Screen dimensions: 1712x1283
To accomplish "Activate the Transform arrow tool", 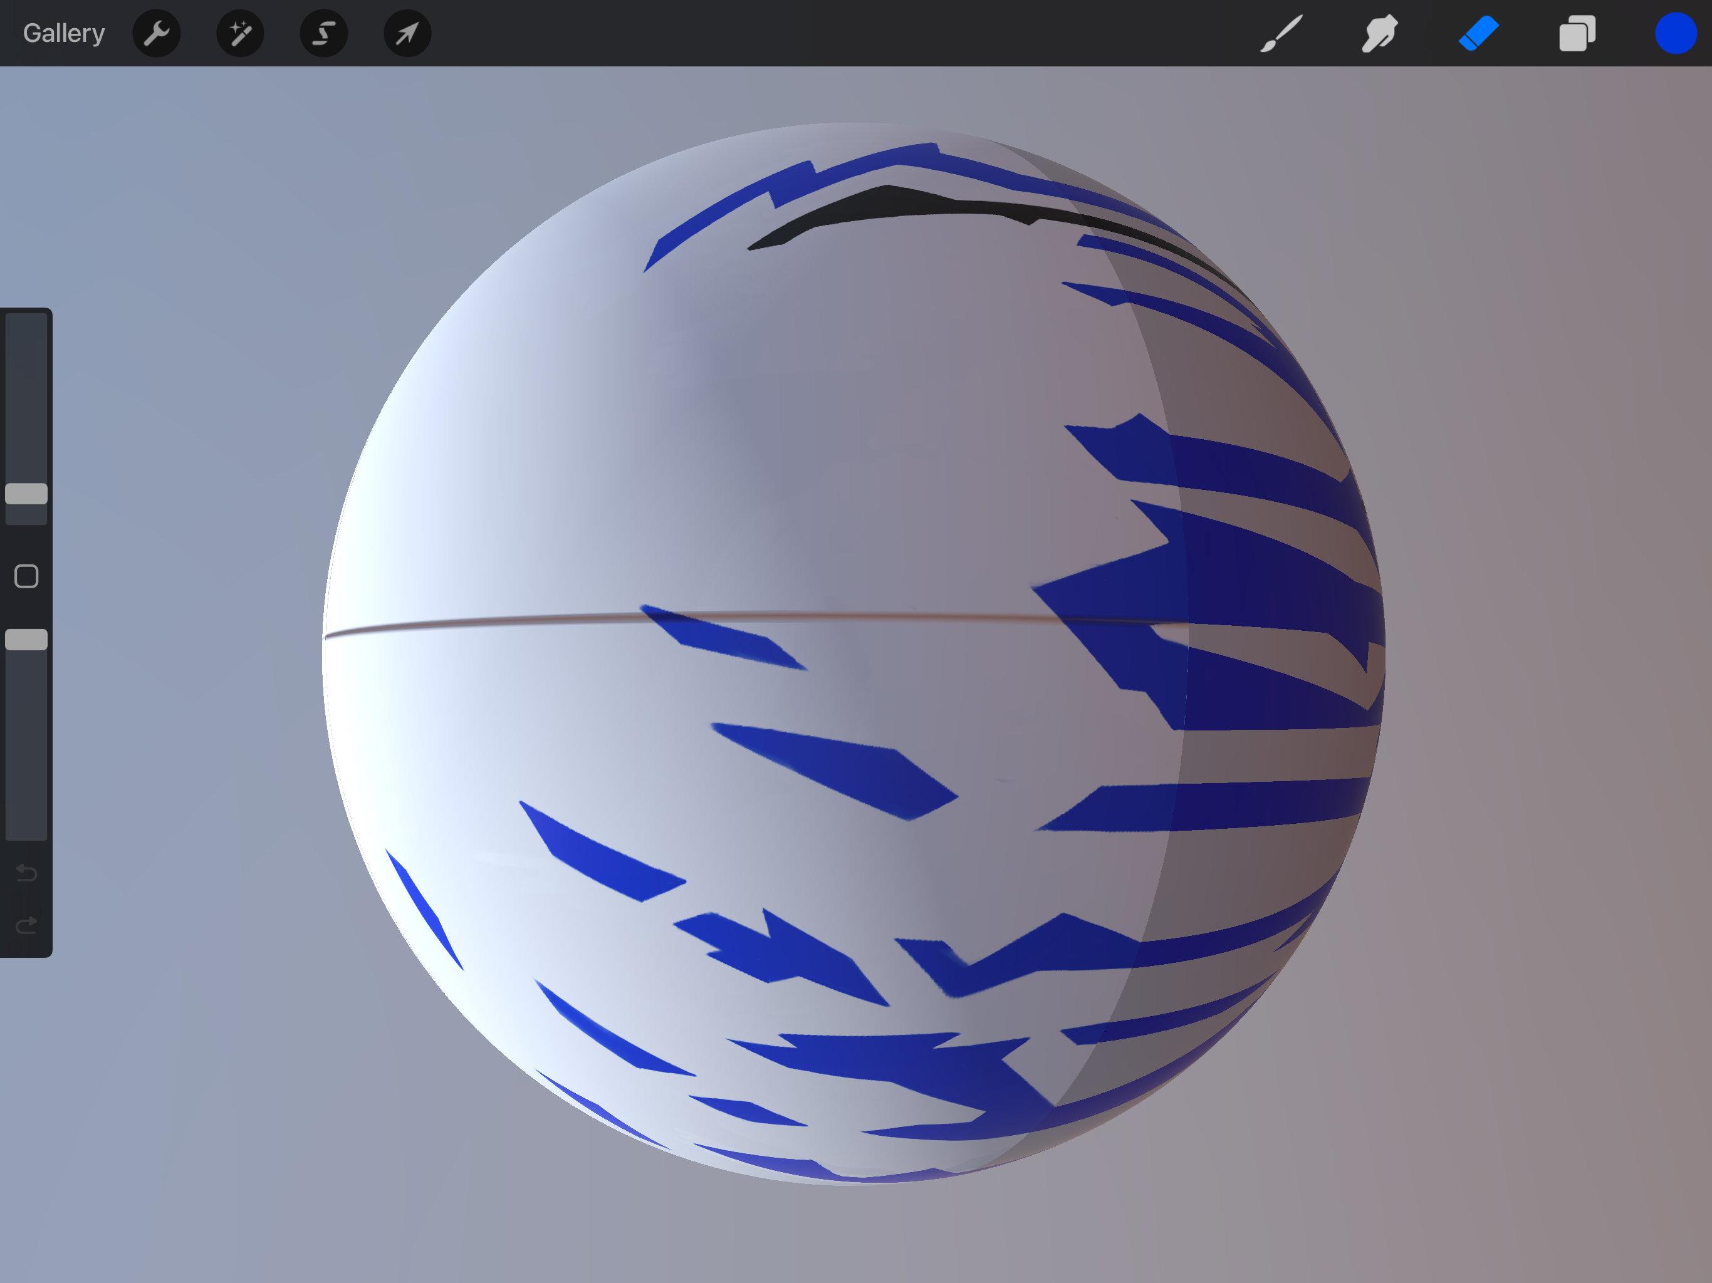I will [407, 33].
